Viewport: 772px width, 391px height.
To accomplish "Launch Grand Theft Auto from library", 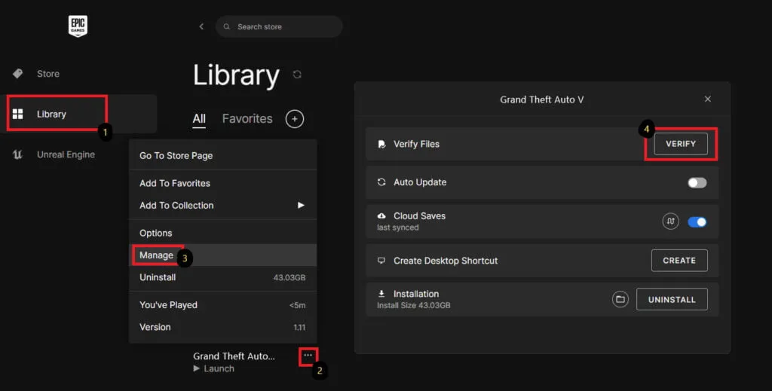I will coord(213,368).
